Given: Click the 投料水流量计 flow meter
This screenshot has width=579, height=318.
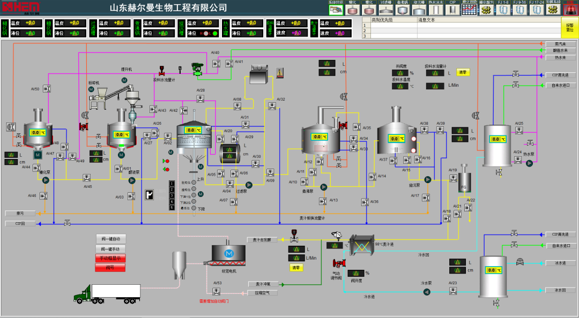Looking at the screenshot, I should click(x=161, y=71).
